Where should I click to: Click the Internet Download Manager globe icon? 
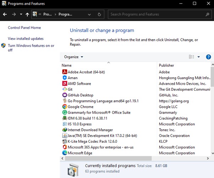(65, 130)
